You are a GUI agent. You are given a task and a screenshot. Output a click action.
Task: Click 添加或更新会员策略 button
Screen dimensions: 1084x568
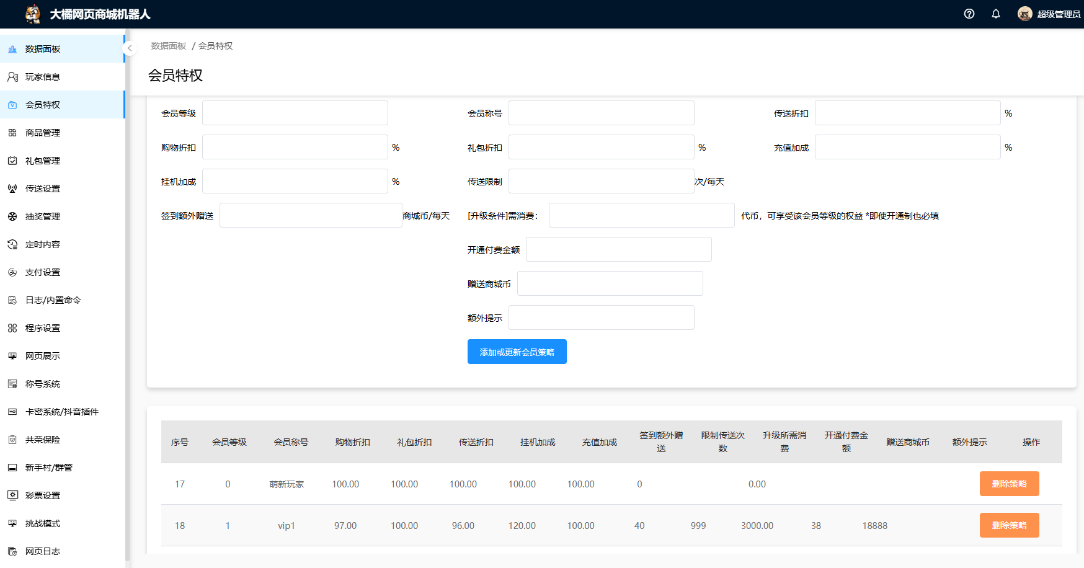click(x=517, y=352)
